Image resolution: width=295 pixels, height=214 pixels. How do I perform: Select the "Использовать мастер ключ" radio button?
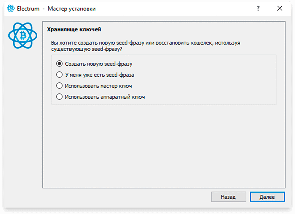pos(59,86)
